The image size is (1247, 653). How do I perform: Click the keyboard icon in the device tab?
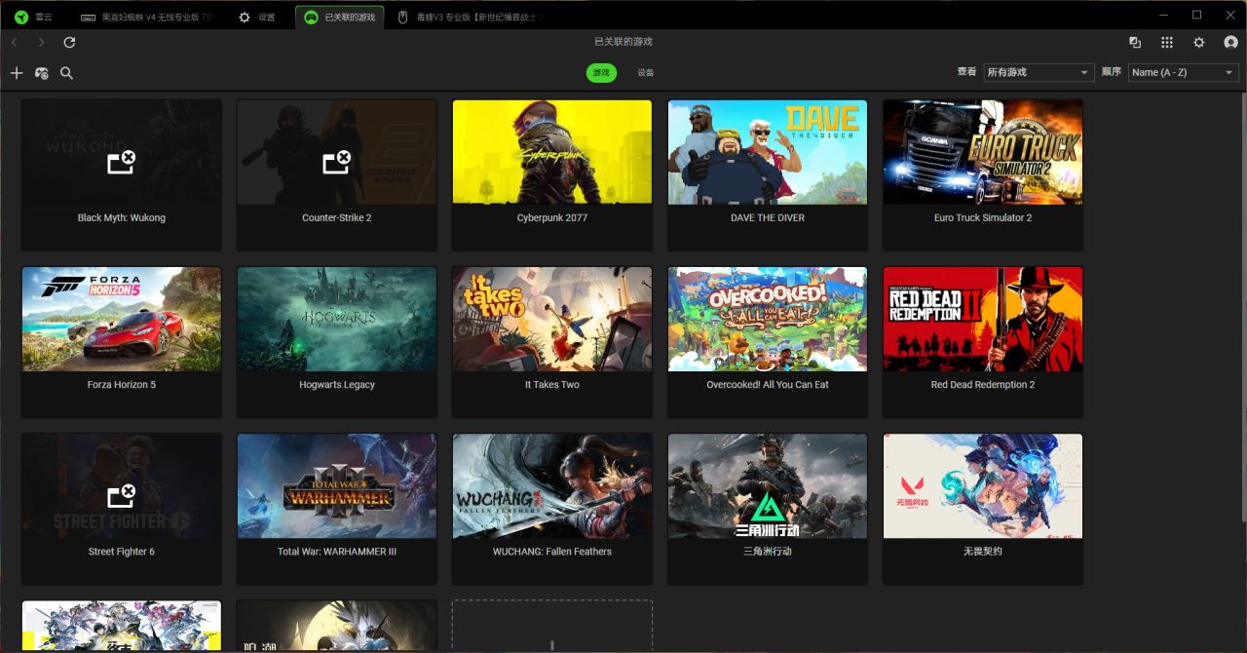[88, 17]
